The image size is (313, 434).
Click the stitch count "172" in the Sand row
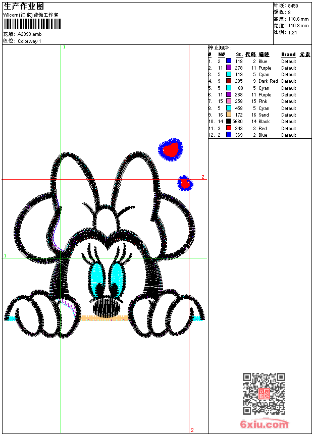point(239,115)
